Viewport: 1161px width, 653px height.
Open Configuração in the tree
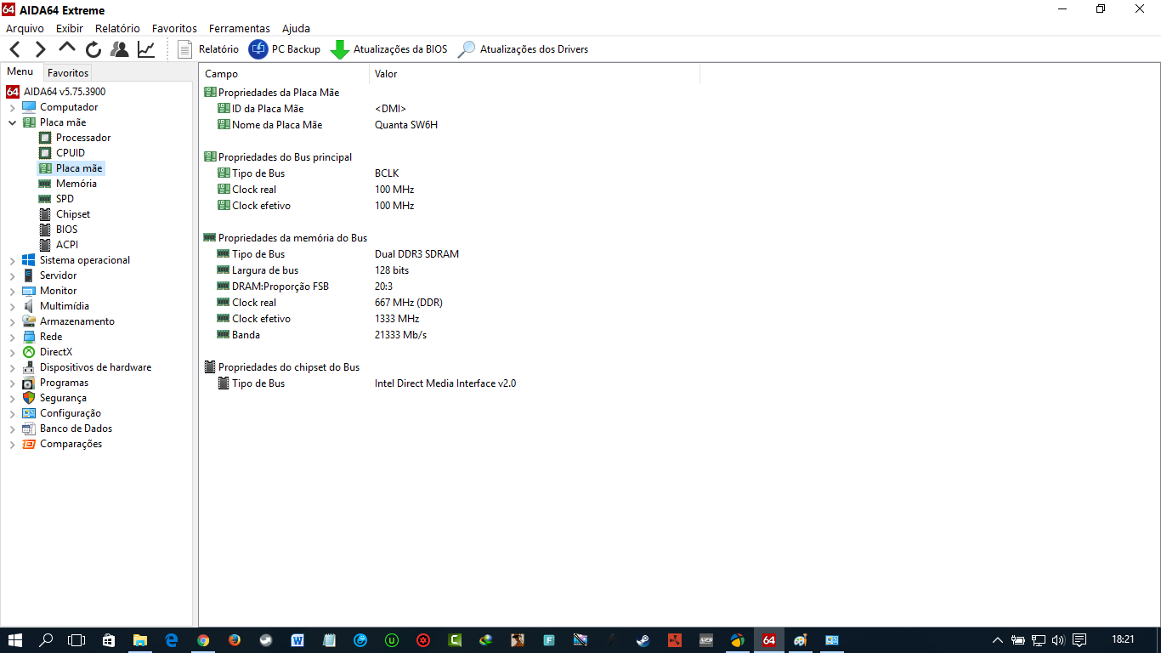(71, 413)
